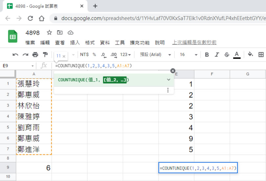Open the 查看 menu
The image size is (266, 181).
coord(60,43)
